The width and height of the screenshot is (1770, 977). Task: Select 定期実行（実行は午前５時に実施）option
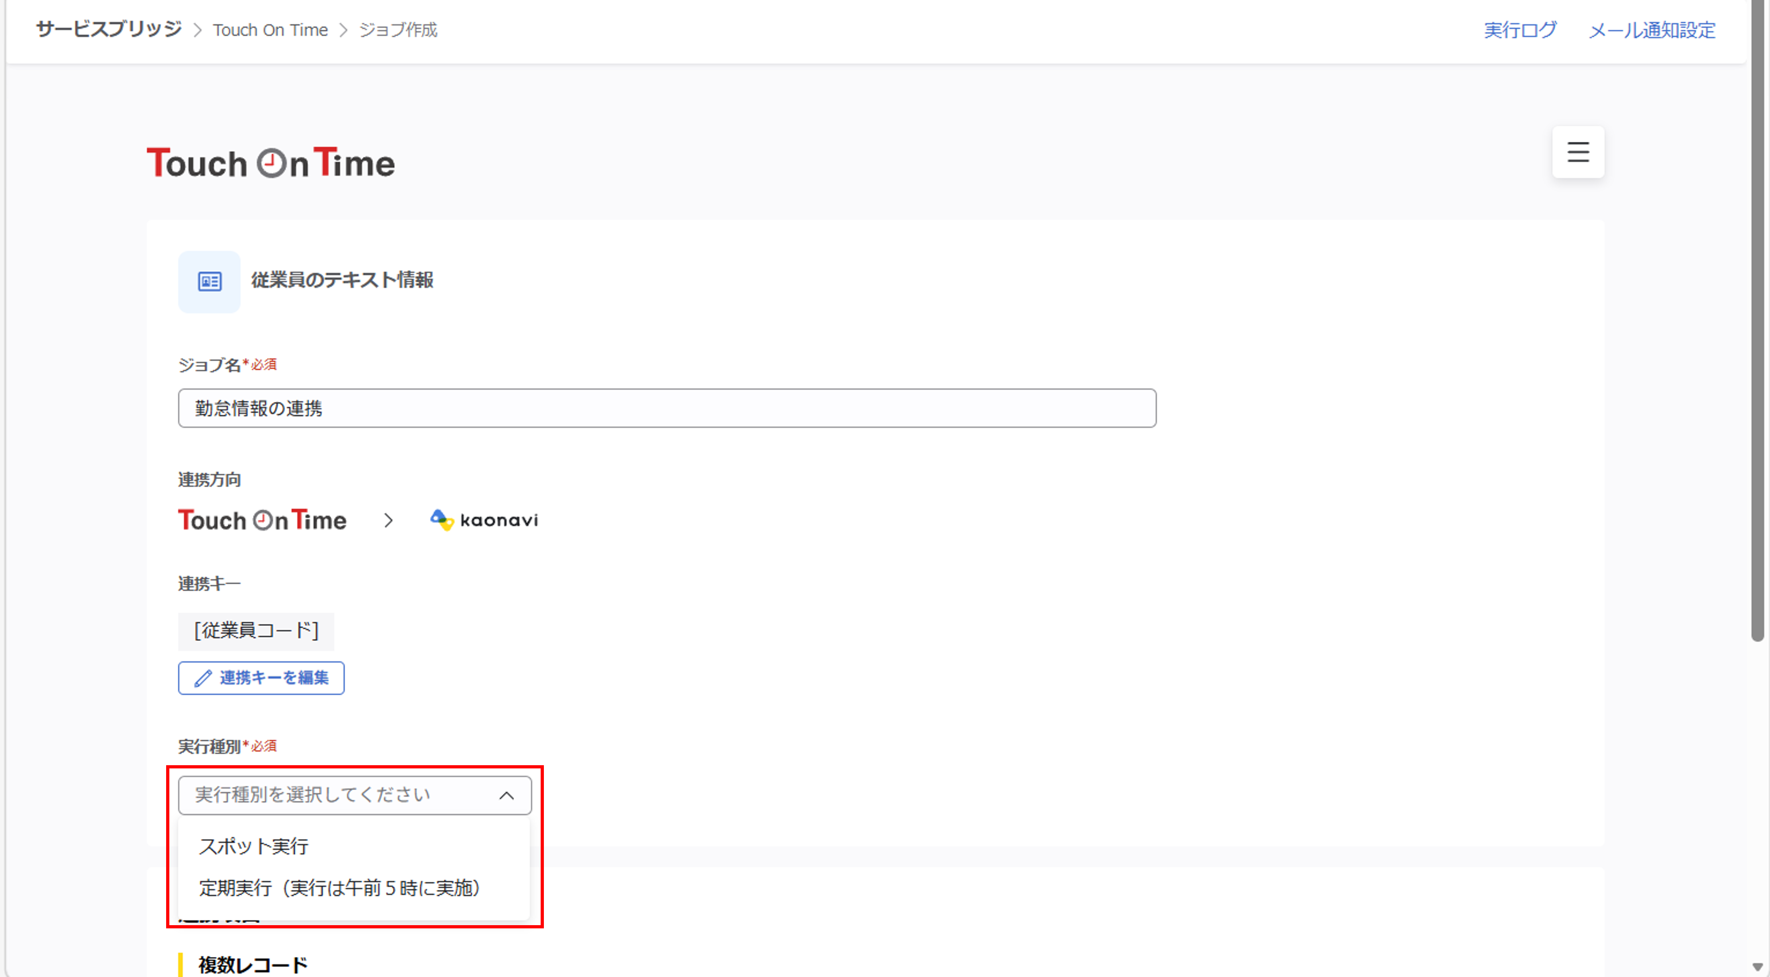[x=353, y=888]
